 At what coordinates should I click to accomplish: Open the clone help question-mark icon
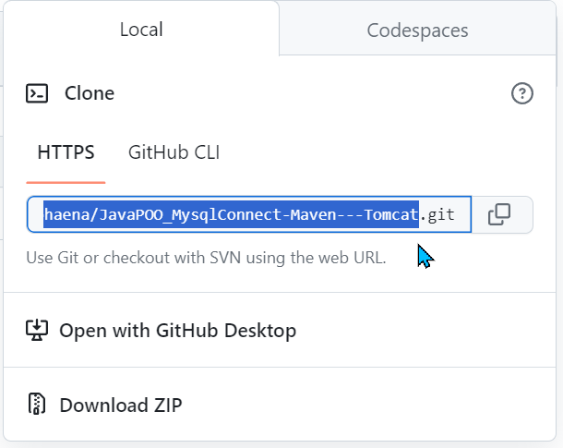pos(521,93)
